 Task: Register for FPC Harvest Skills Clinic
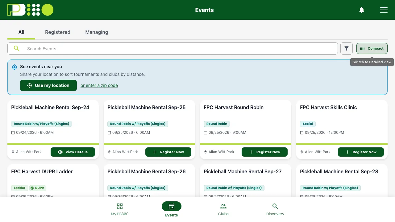361,152
